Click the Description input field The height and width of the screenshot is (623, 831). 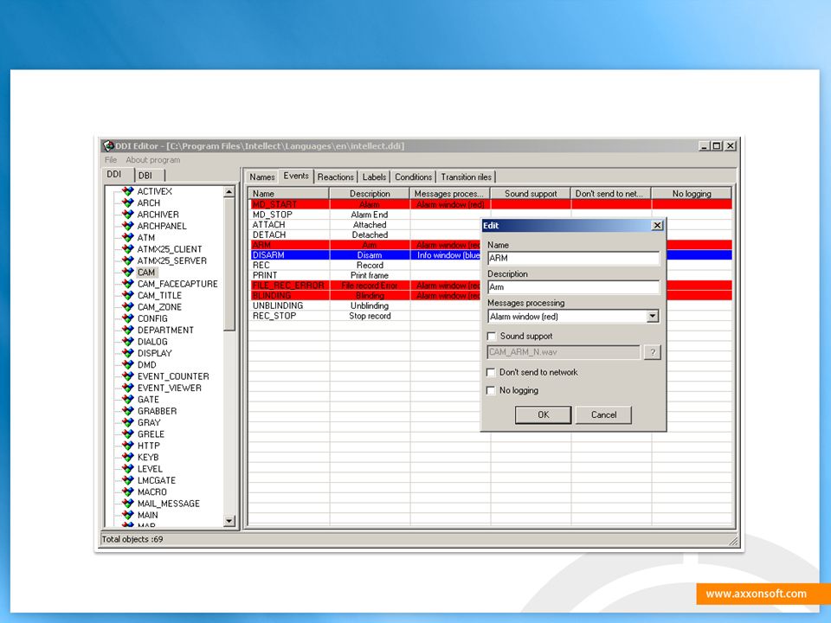[573, 287]
